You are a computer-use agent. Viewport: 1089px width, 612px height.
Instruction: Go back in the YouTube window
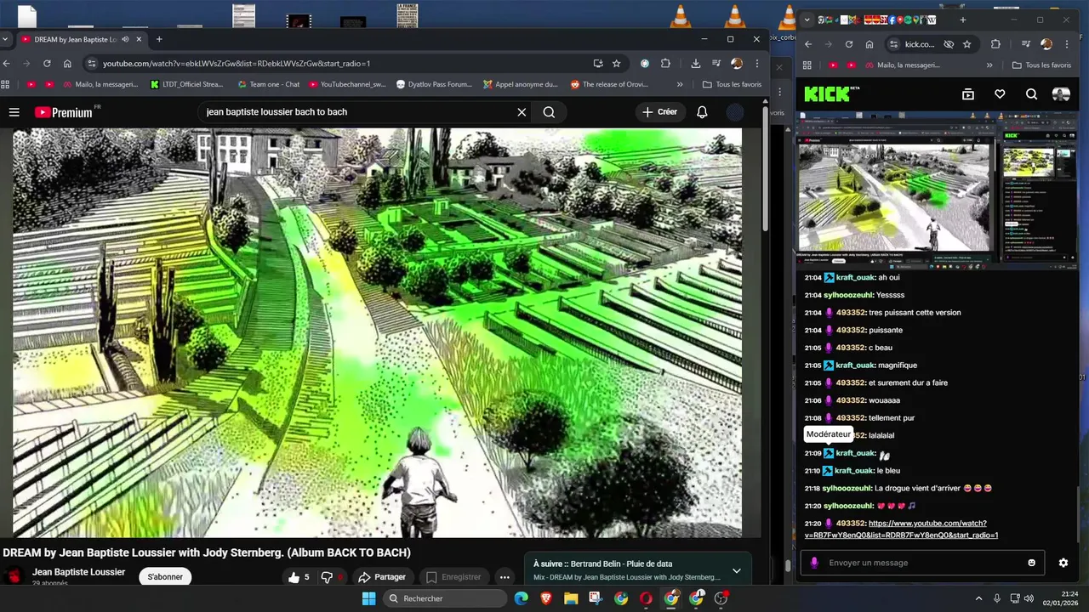6,63
